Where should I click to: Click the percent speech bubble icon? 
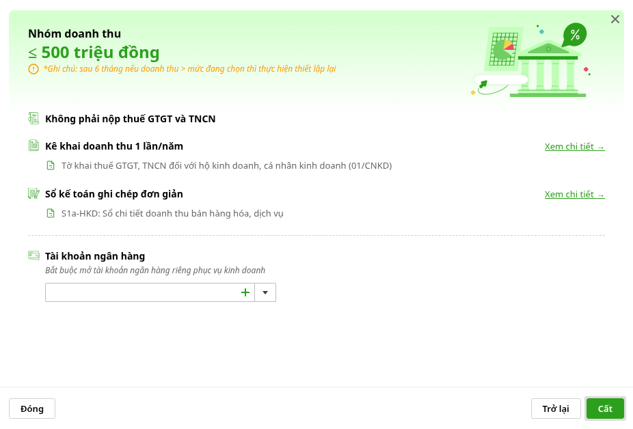[x=574, y=35]
